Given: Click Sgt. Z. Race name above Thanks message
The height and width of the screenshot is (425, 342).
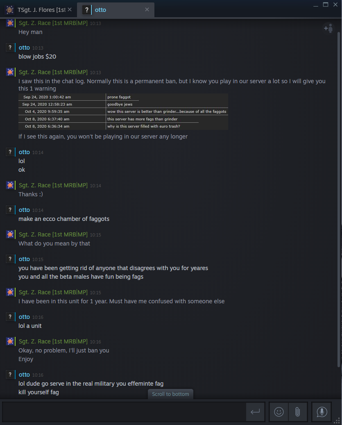Looking at the screenshot, I should pyautogui.click(x=53, y=185).
